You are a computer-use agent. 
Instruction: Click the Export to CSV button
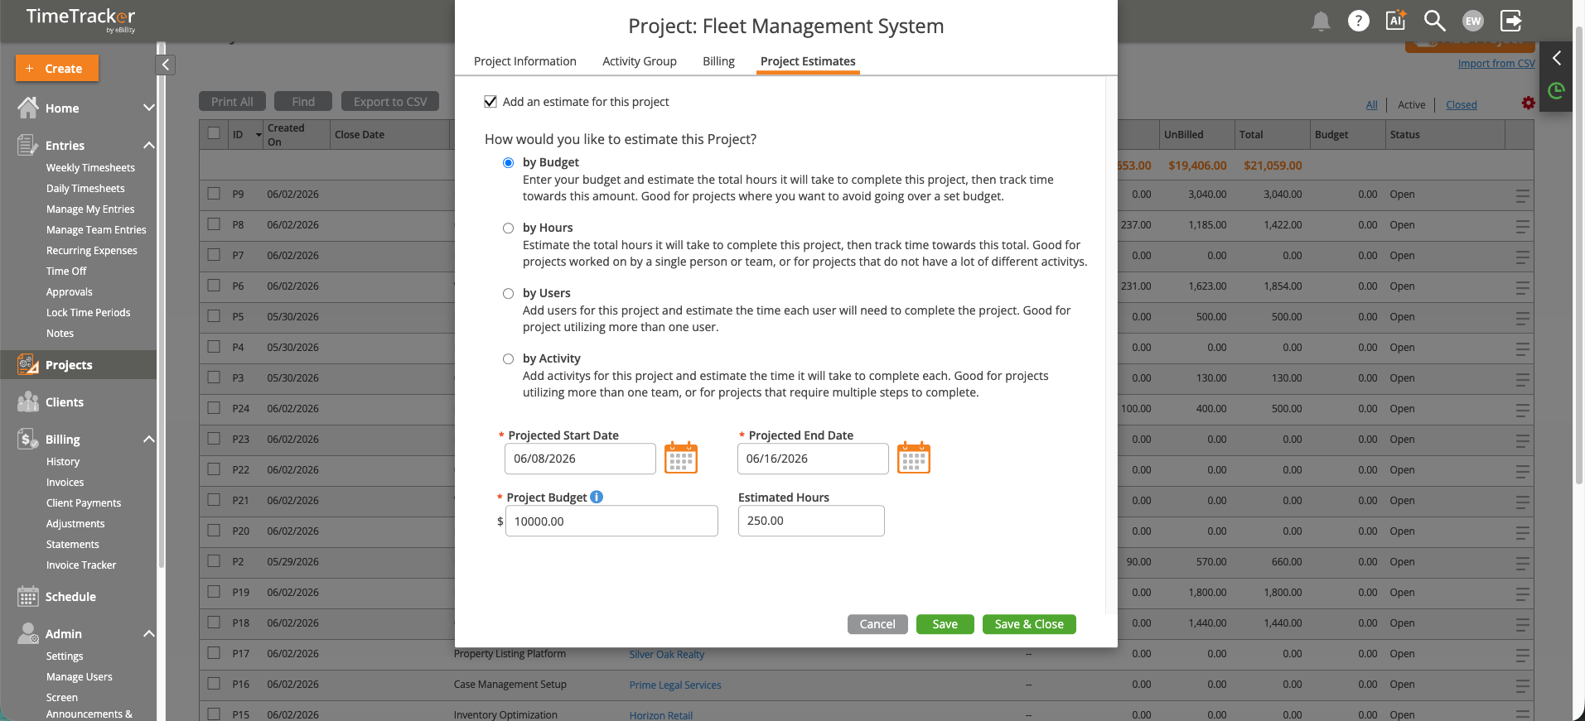point(390,101)
